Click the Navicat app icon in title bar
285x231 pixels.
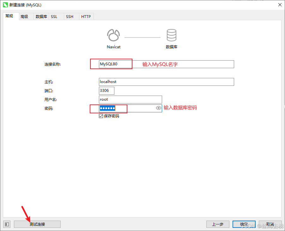pyautogui.click(x=5, y=5)
